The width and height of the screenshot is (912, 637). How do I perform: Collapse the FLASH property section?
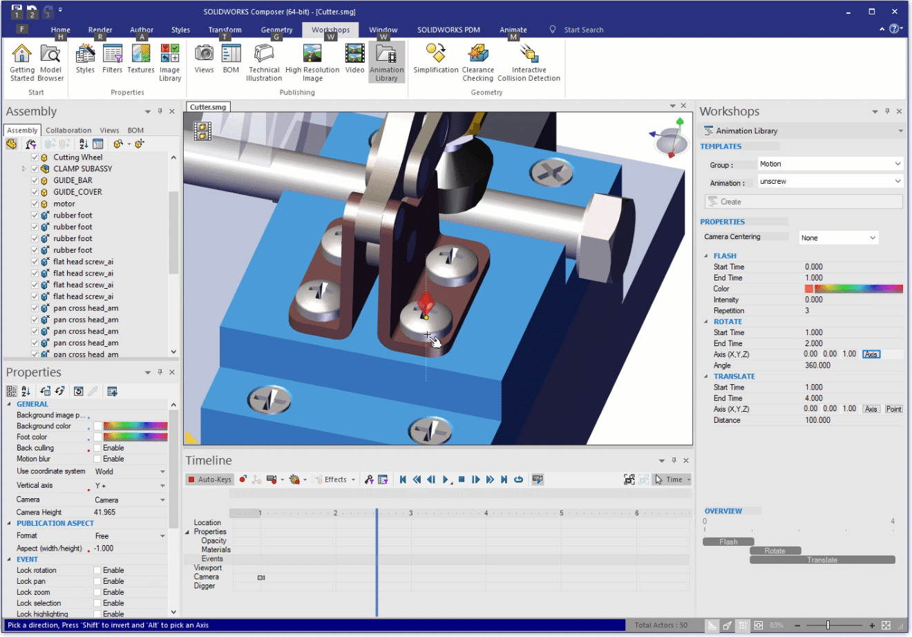(x=706, y=256)
